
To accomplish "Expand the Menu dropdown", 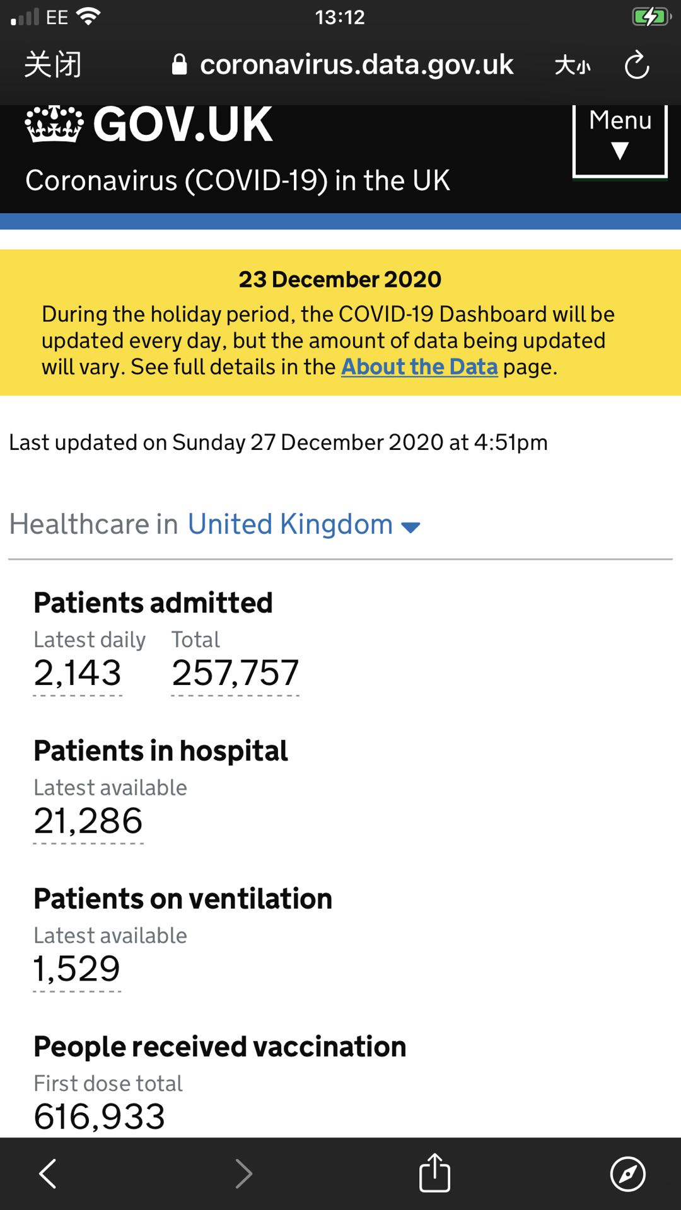I will 620,139.
